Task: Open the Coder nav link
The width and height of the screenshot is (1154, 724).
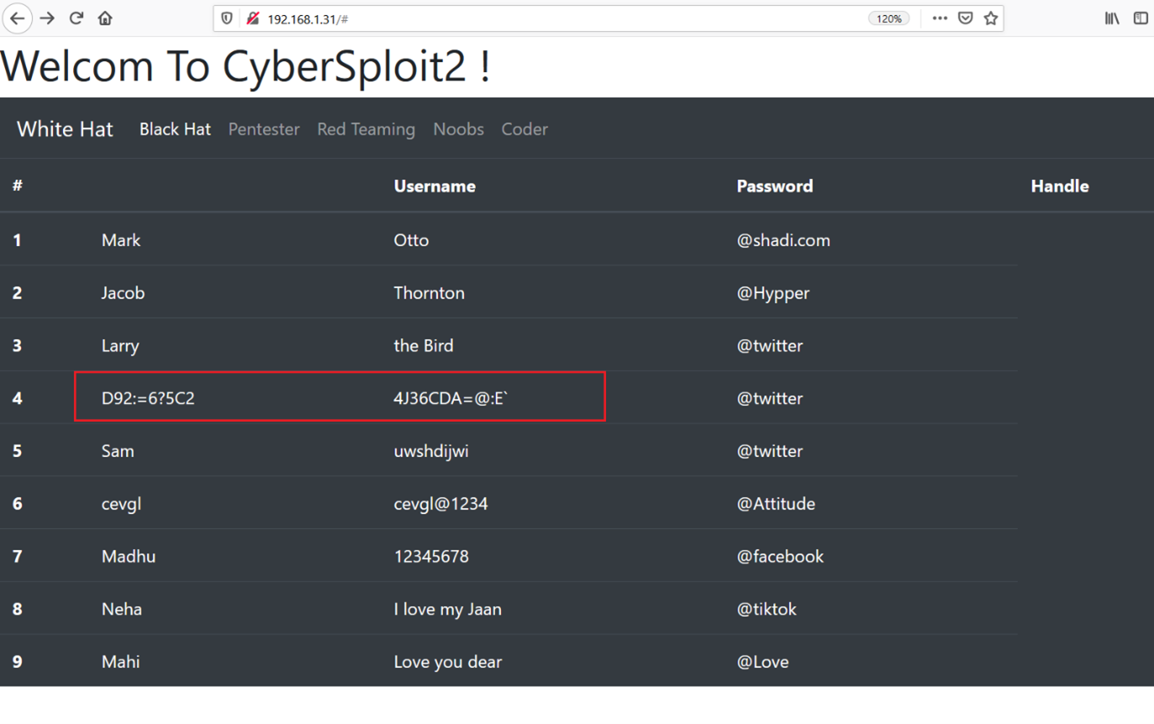Action: pos(525,129)
